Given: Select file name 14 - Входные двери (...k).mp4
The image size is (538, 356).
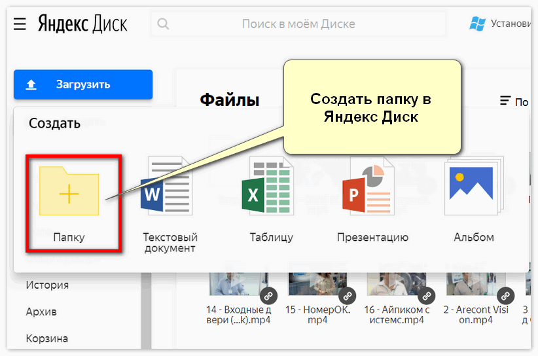Looking at the screenshot, I should [x=238, y=315].
